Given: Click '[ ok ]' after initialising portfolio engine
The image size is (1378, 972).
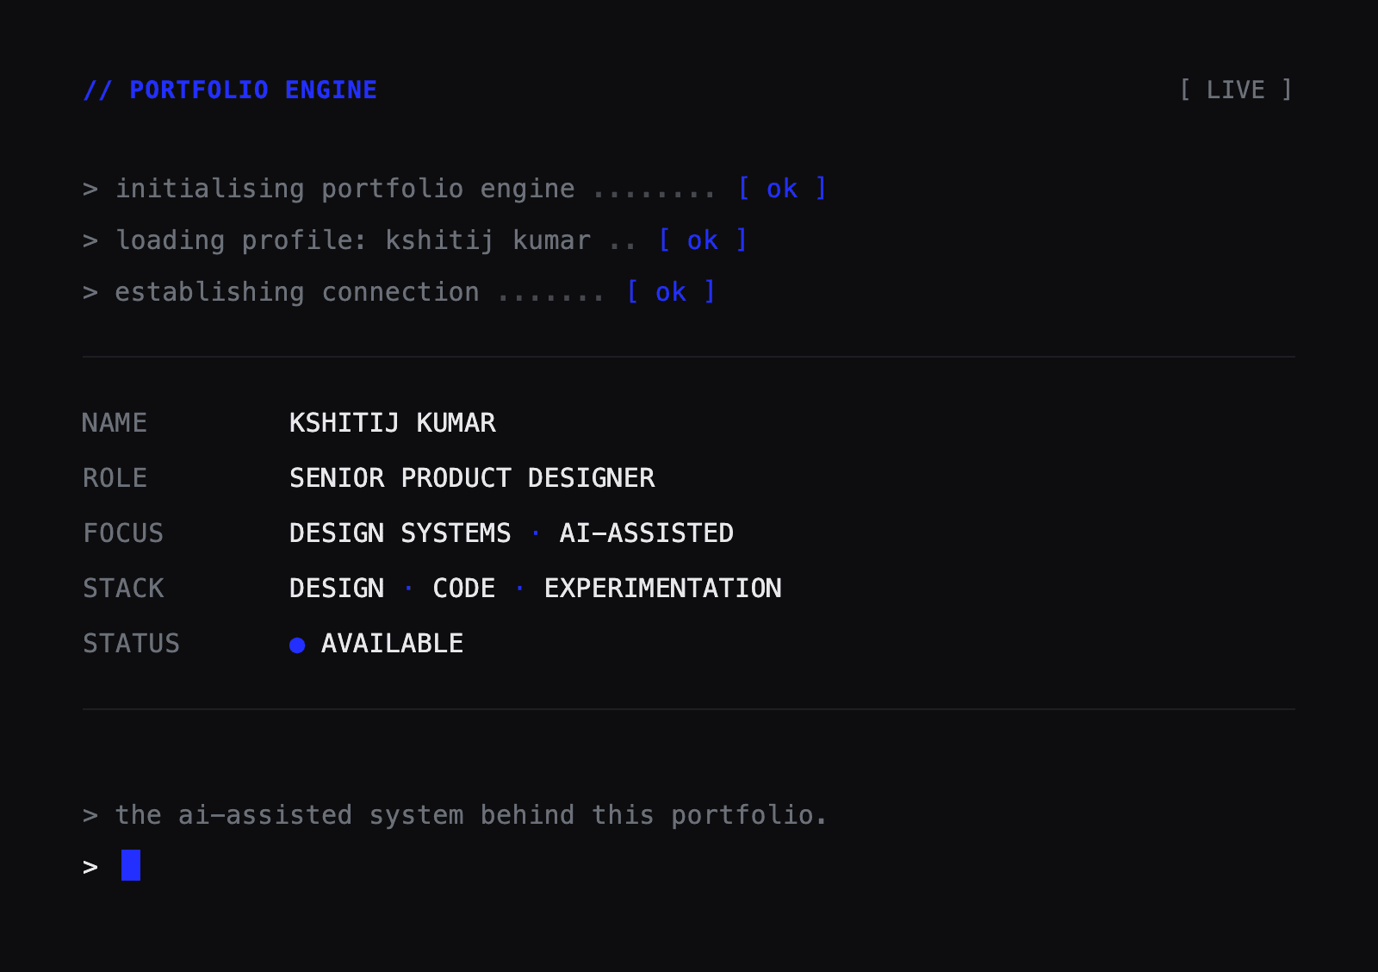Looking at the screenshot, I should (782, 189).
